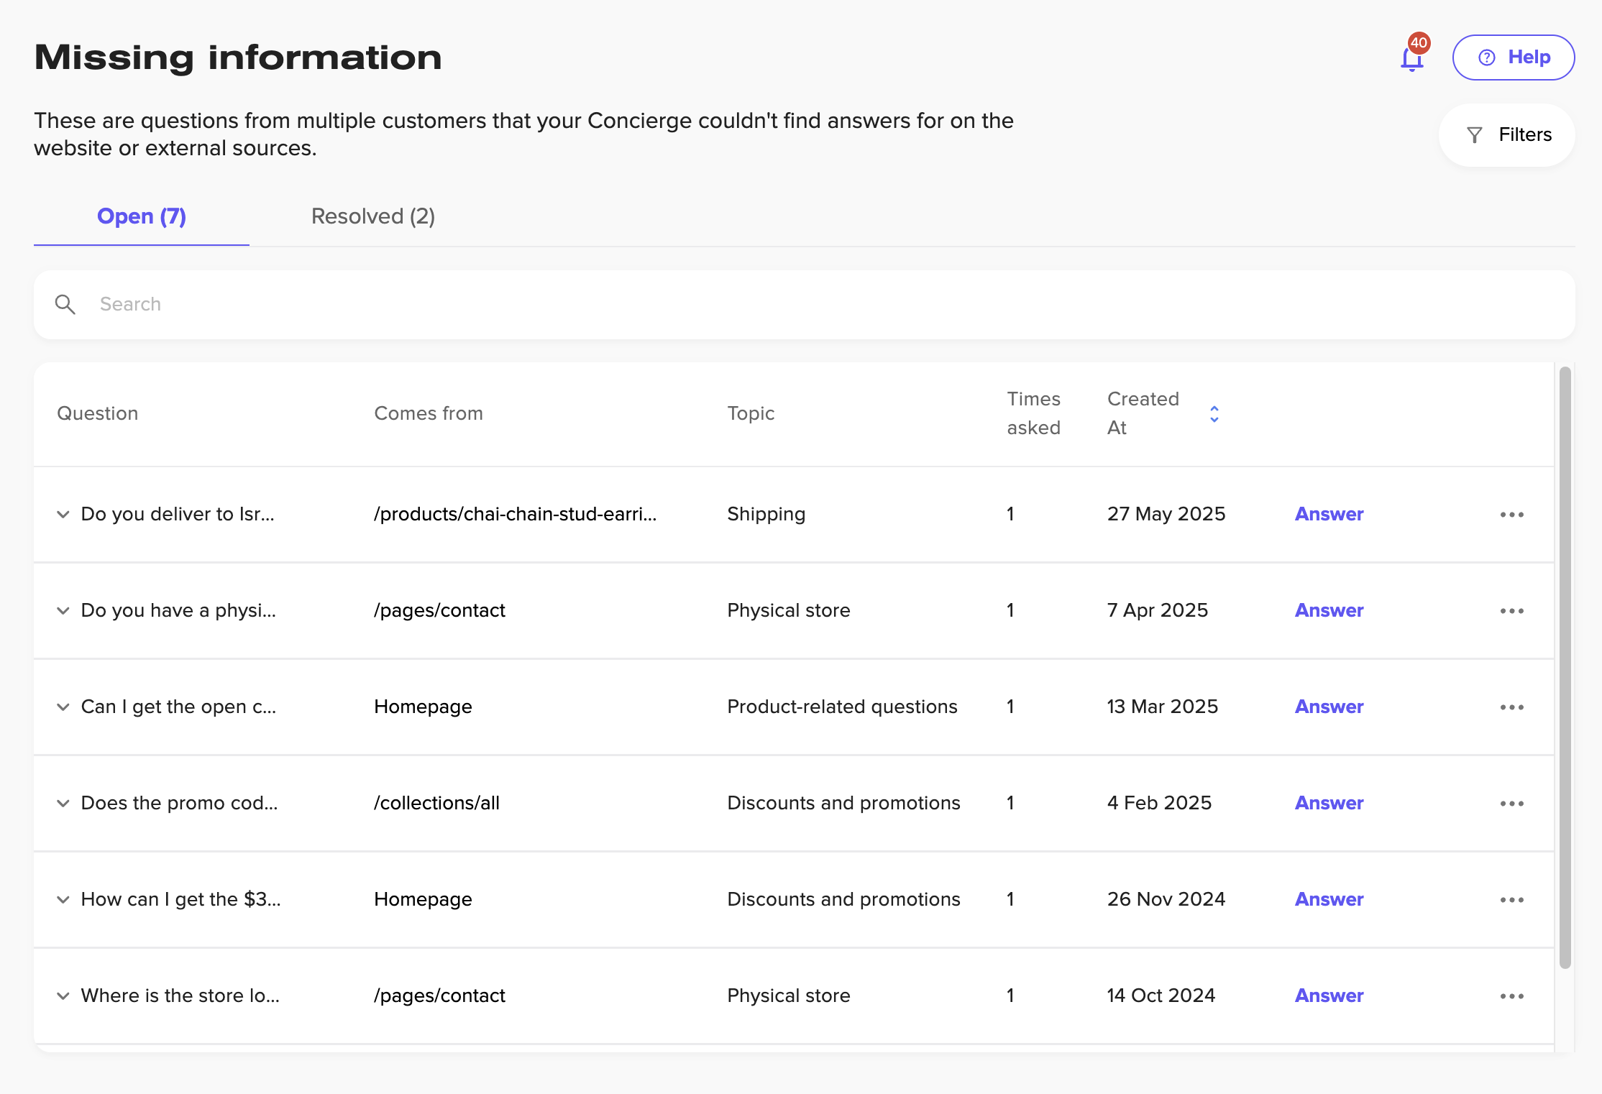Click the search magnifier icon
This screenshot has width=1602, height=1094.
(65, 304)
